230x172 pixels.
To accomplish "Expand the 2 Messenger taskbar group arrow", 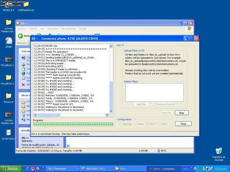I will click(78, 169).
